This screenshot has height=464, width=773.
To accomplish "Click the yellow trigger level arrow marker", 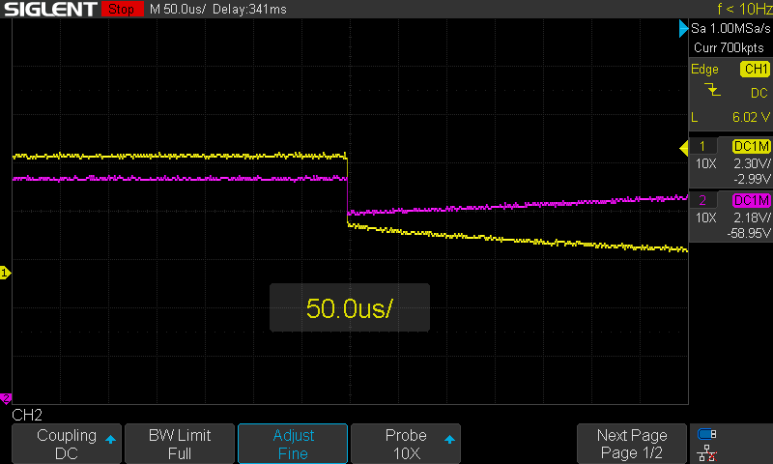I will point(684,149).
